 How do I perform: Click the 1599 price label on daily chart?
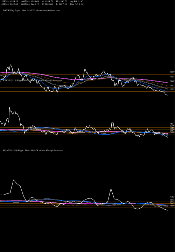pos(172,72)
